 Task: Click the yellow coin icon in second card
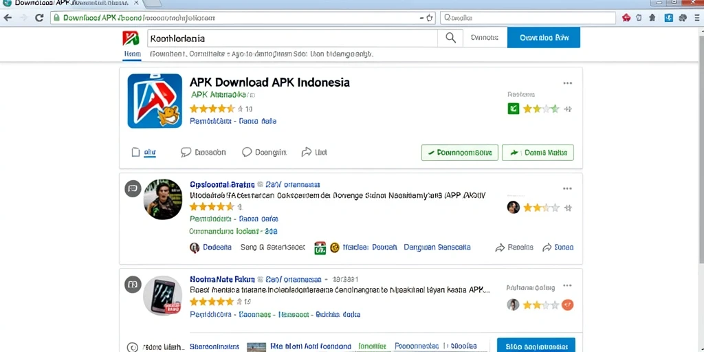(x=335, y=247)
